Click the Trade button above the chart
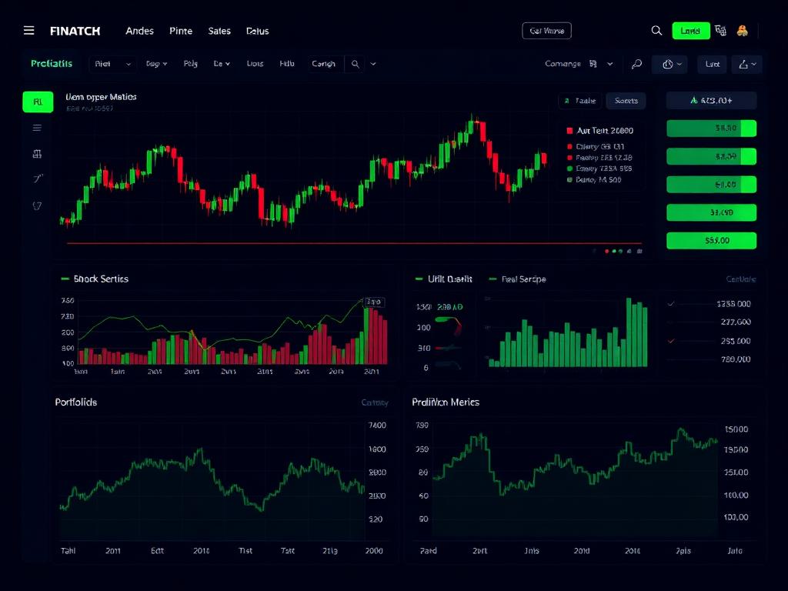 coord(580,101)
